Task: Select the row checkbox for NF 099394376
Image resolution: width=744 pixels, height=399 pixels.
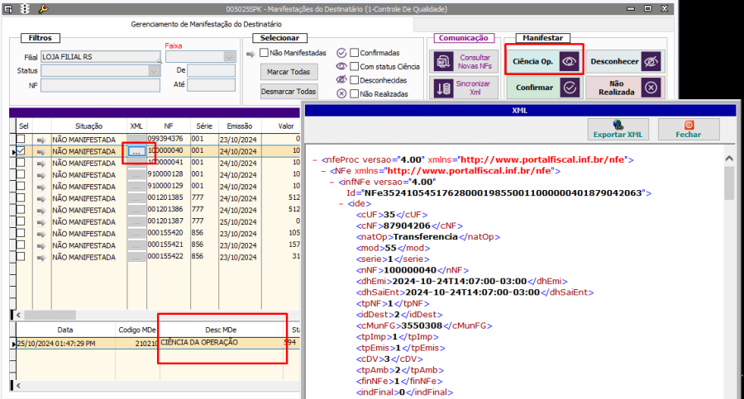Action: click(x=21, y=139)
